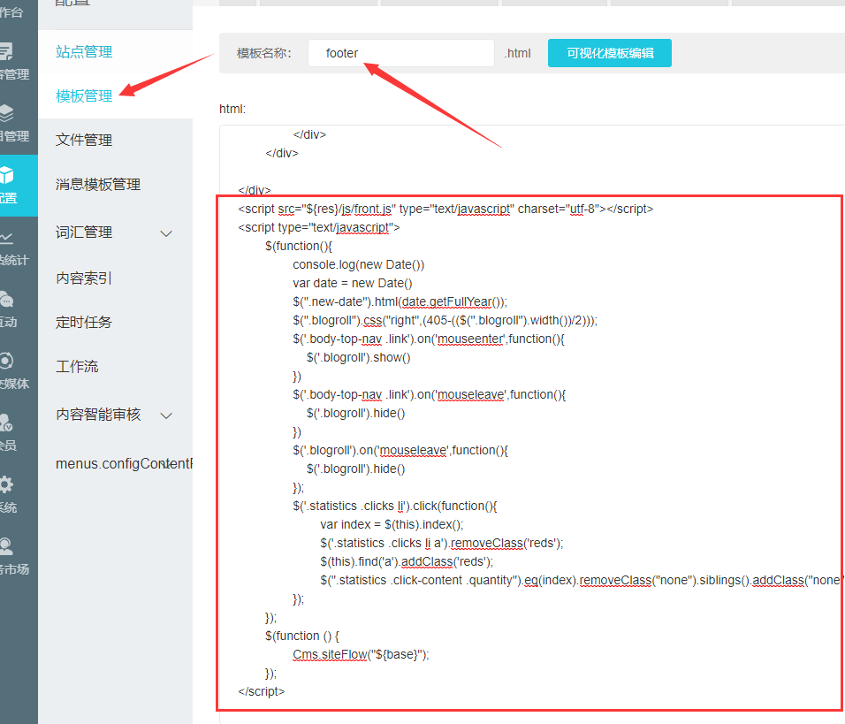Open 文件管理 menu item
The height and width of the screenshot is (724, 845).
point(84,141)
